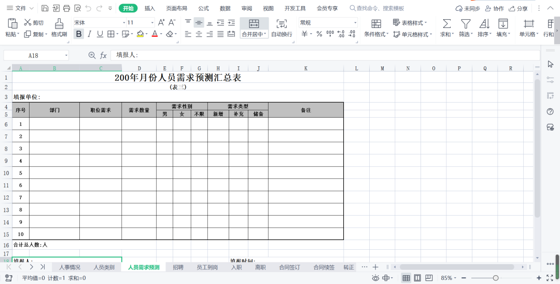This screenshot has width=560, height=284.
Task: Click the zoom slider handle
Action: (x=496, y=278)
